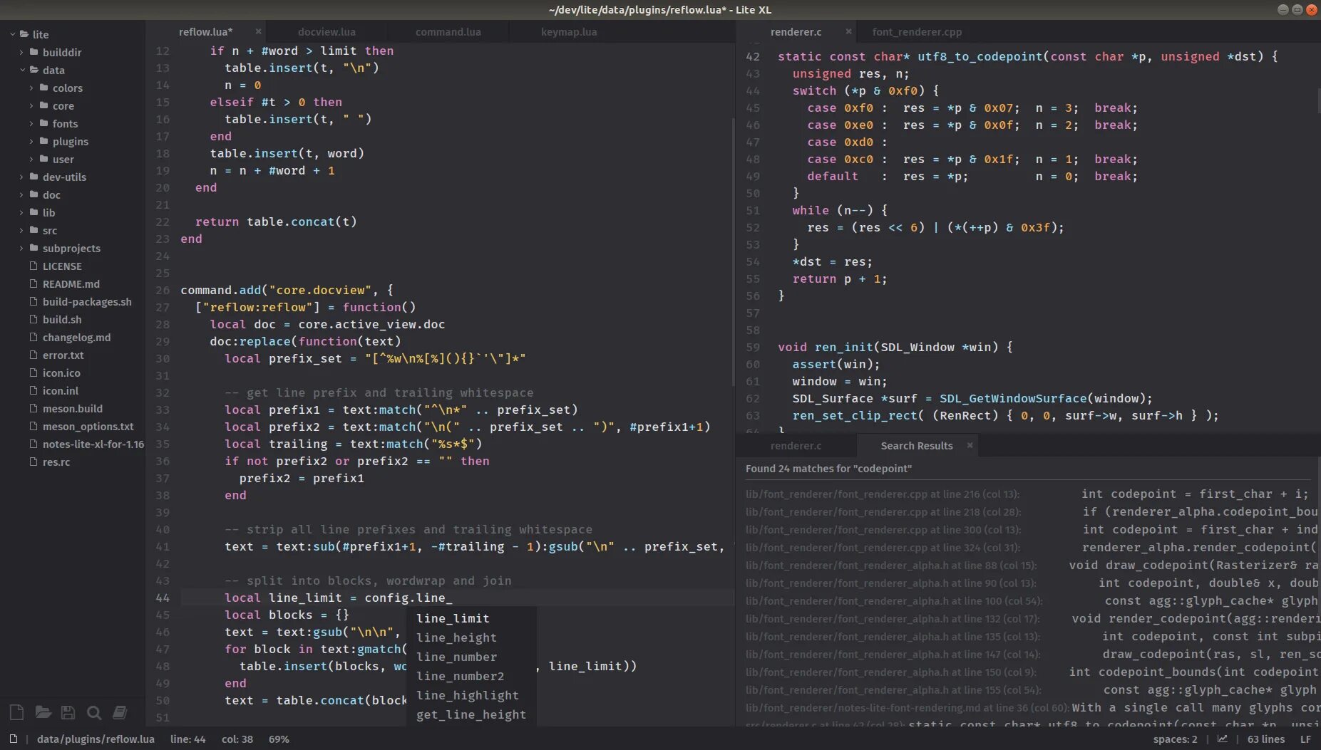
Task: Click the new file toolbar icon
Action: [x=17, y=712]
